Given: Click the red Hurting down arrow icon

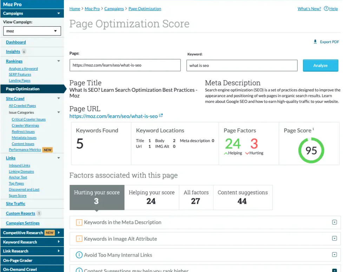Looking at the screenshot, I should (247, 153).
